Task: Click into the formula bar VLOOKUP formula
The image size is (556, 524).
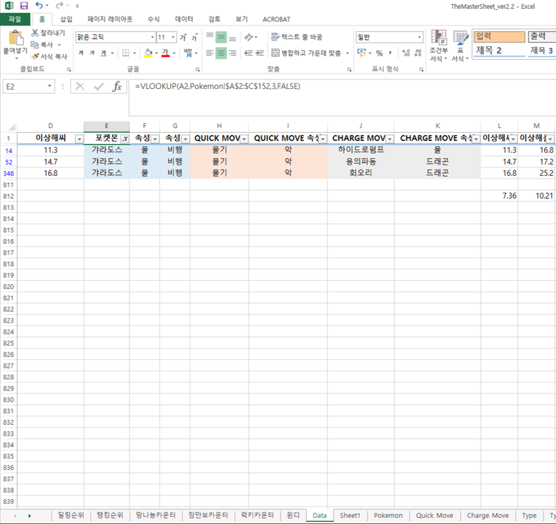Action: (x=218, y=86)
